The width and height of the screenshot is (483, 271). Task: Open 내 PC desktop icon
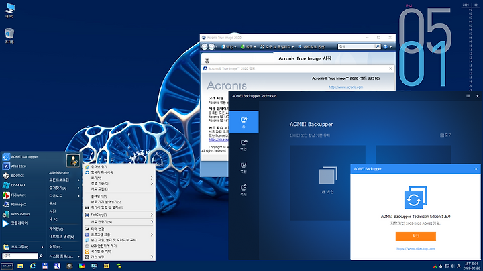(9, 10)
